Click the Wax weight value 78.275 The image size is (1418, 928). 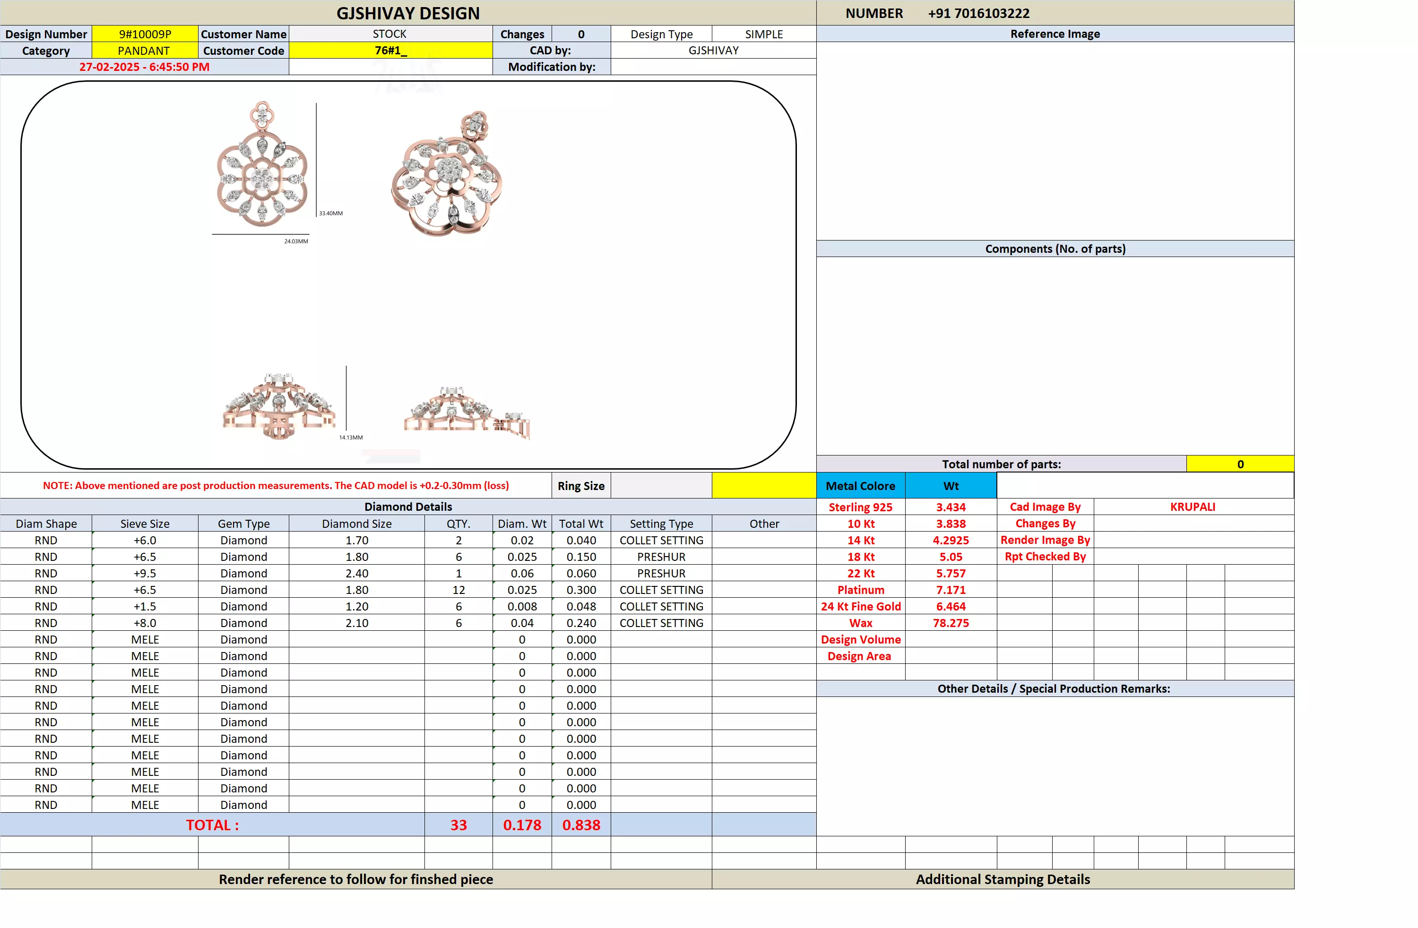pos(951,623)
